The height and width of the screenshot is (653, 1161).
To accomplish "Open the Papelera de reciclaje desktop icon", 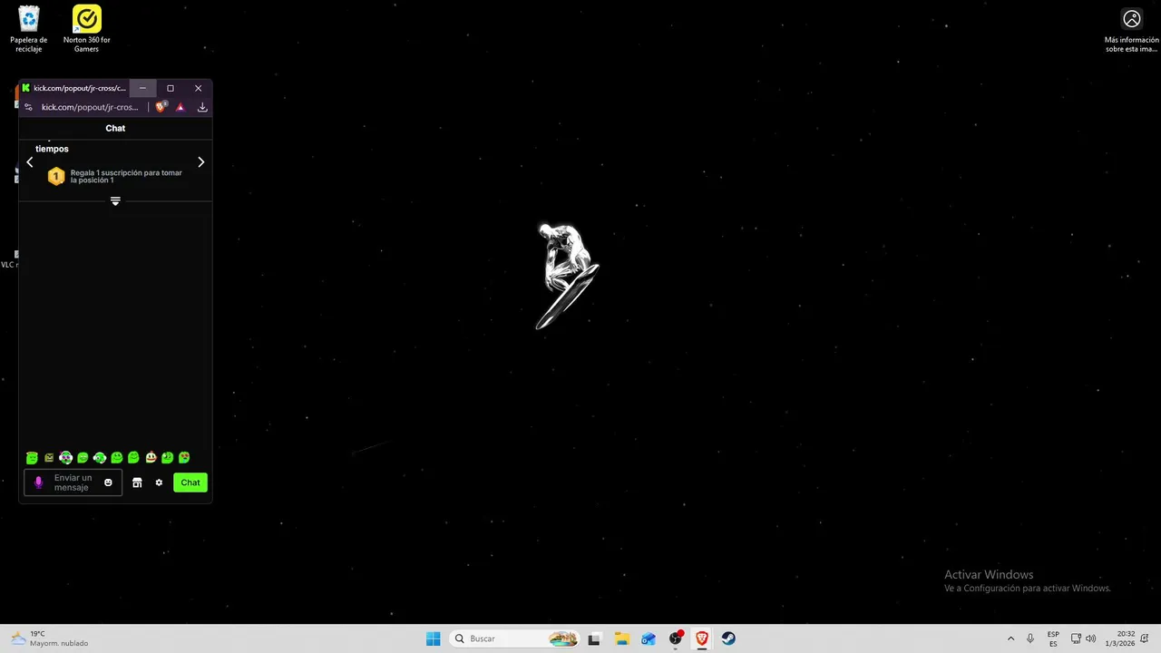I will click(x=29, y=29).
